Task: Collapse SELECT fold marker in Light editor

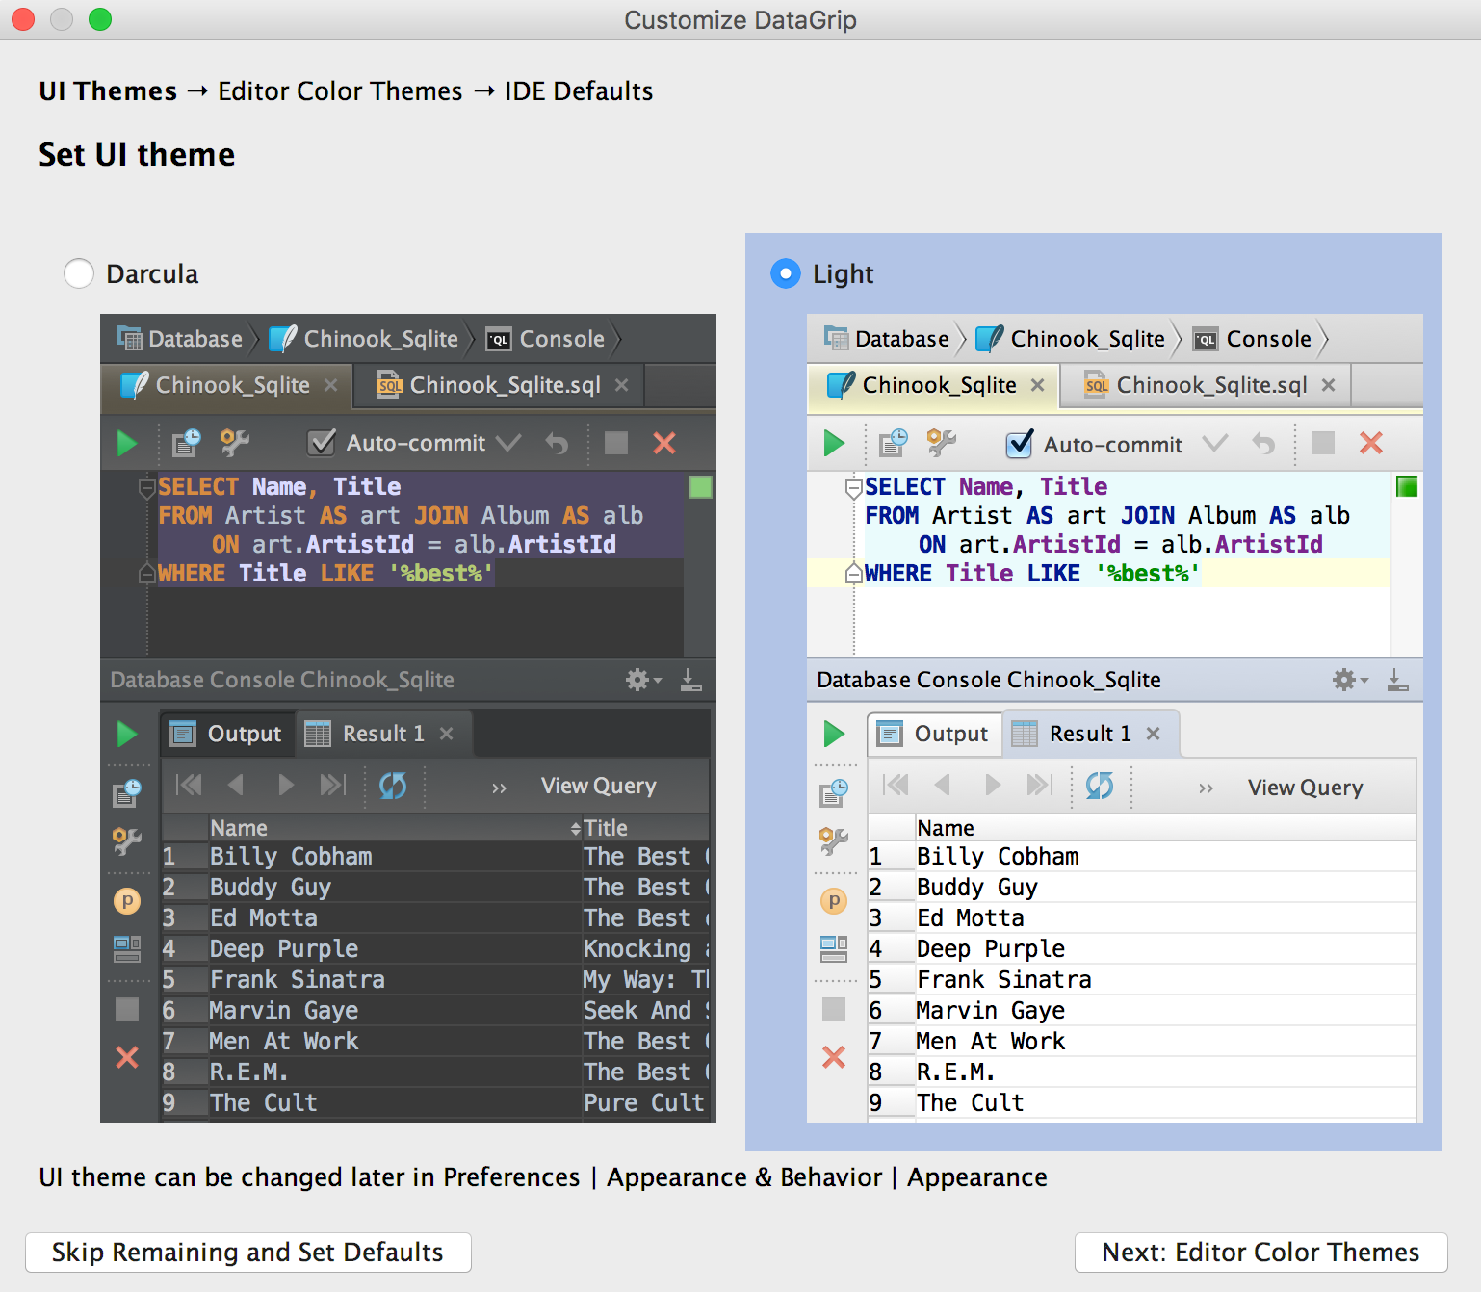Action: pyautogui.click(x=854, y=487)
